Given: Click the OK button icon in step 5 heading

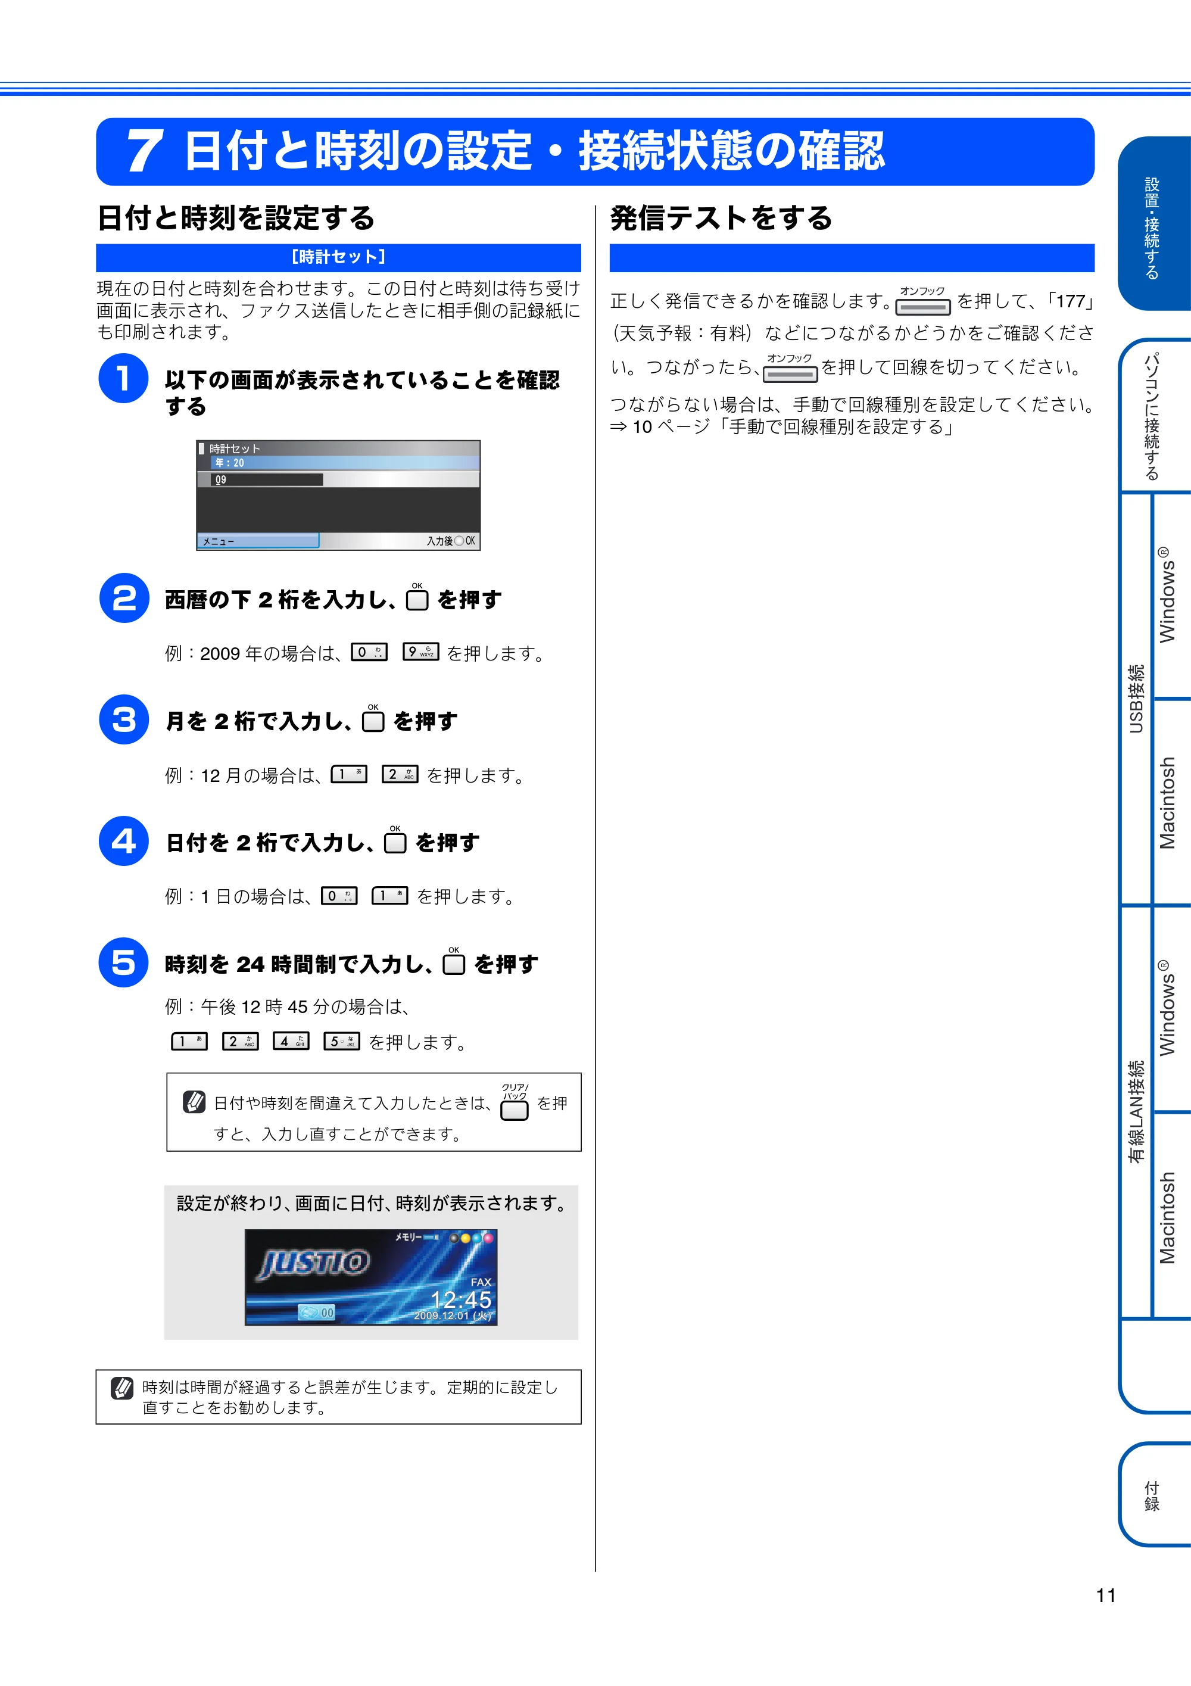Looking at the screenshot, I should (454, 961).
